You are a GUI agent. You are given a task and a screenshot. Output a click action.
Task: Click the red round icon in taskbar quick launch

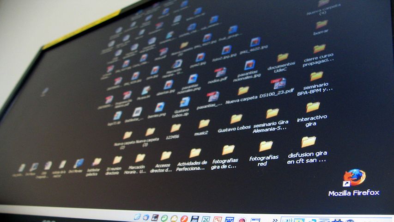pos(184,218)
